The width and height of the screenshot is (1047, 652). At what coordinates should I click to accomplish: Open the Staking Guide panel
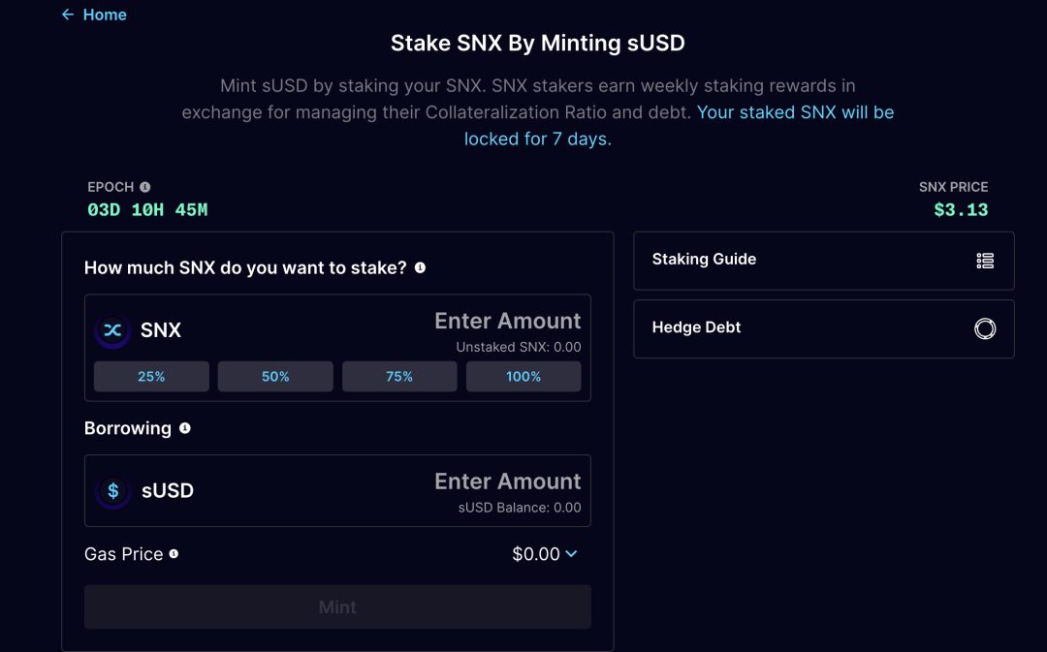point(705,260)
